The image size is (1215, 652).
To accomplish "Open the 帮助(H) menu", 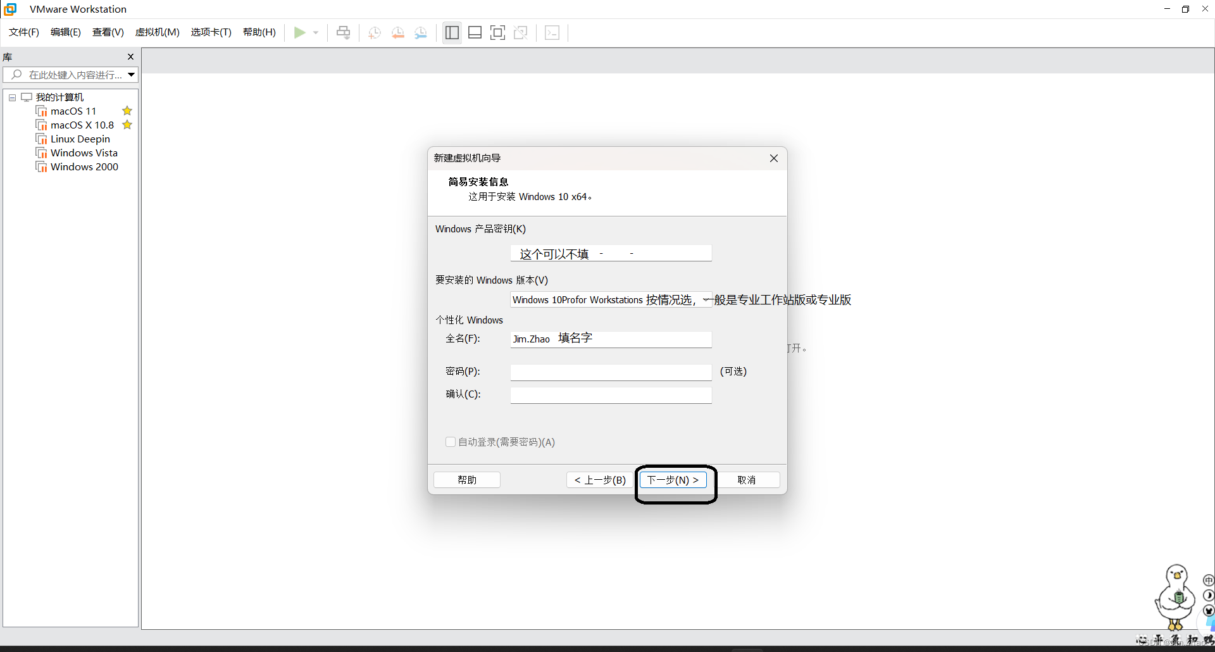I will 259,32.
